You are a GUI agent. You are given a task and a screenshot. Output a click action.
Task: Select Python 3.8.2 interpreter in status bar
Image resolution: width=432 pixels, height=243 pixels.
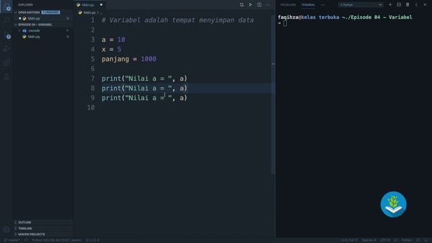click(x=56, y=240)
